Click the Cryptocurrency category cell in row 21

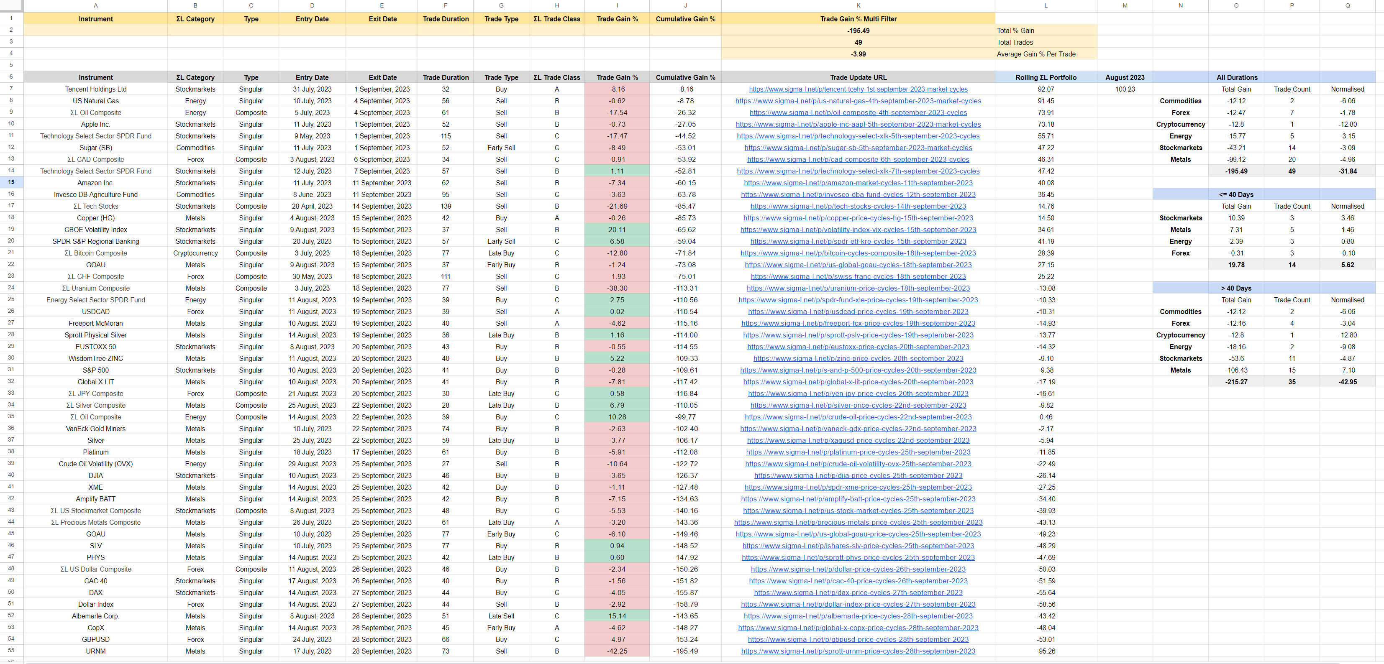(195, 253)
